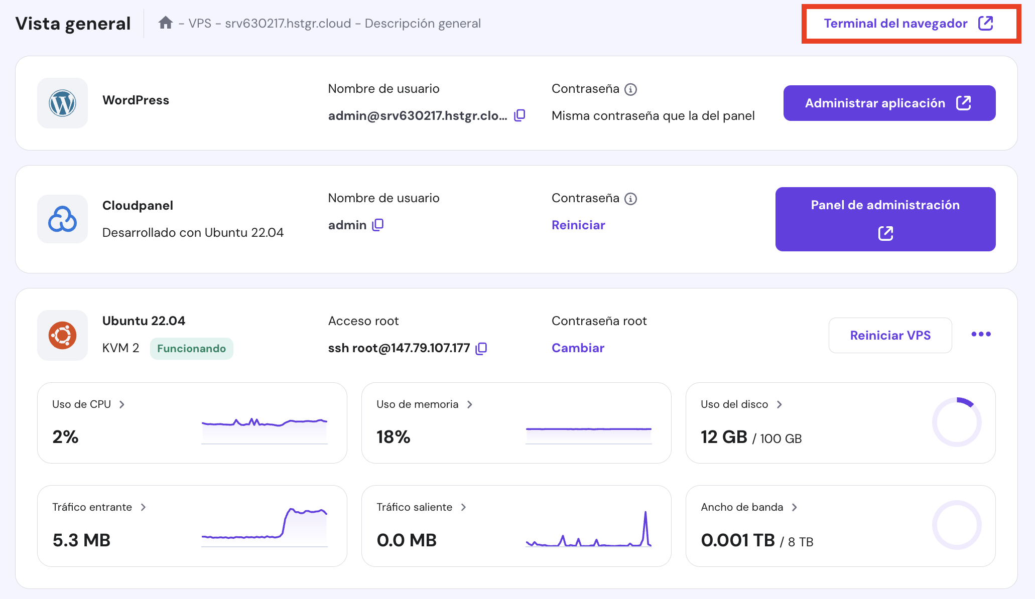
Task: Reset Cloudpanel password via Reiniciar
Action: pos(578,225)
